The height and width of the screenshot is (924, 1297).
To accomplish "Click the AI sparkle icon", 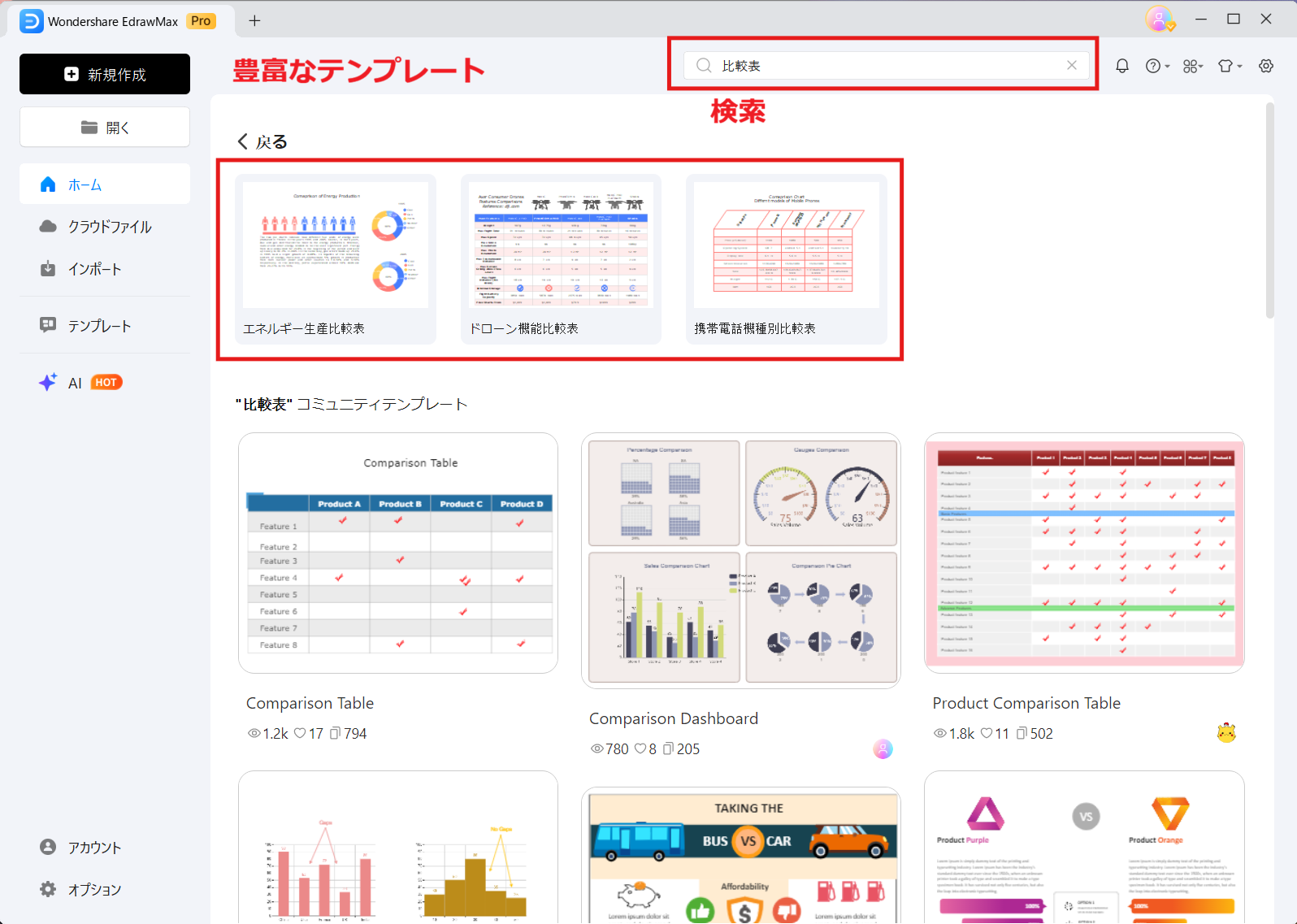I will (48, 382).
